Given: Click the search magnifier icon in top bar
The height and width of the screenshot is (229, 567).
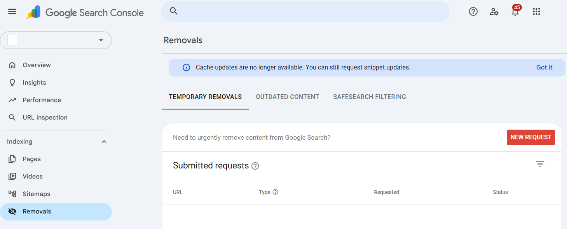Looking at the screenshot, I should tap(174, 11).
